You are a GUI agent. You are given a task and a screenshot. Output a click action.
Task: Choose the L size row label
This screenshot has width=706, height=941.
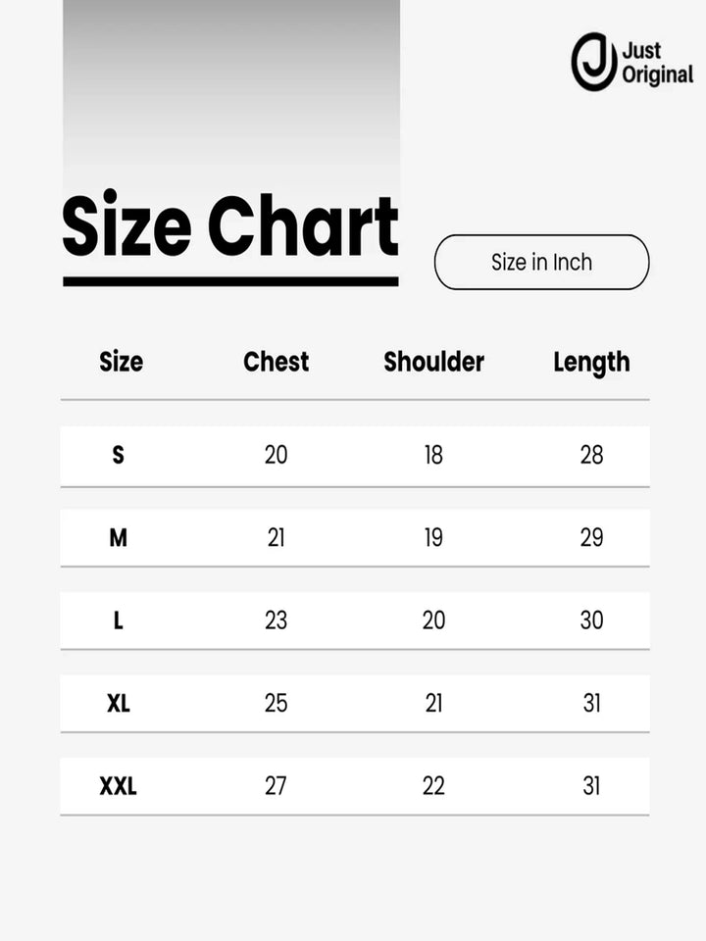coord(119,620)
